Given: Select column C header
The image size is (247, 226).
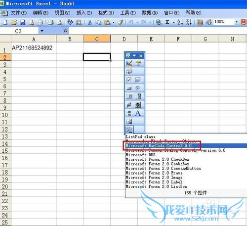Looking at the screenshot, I should coord(97,39).
